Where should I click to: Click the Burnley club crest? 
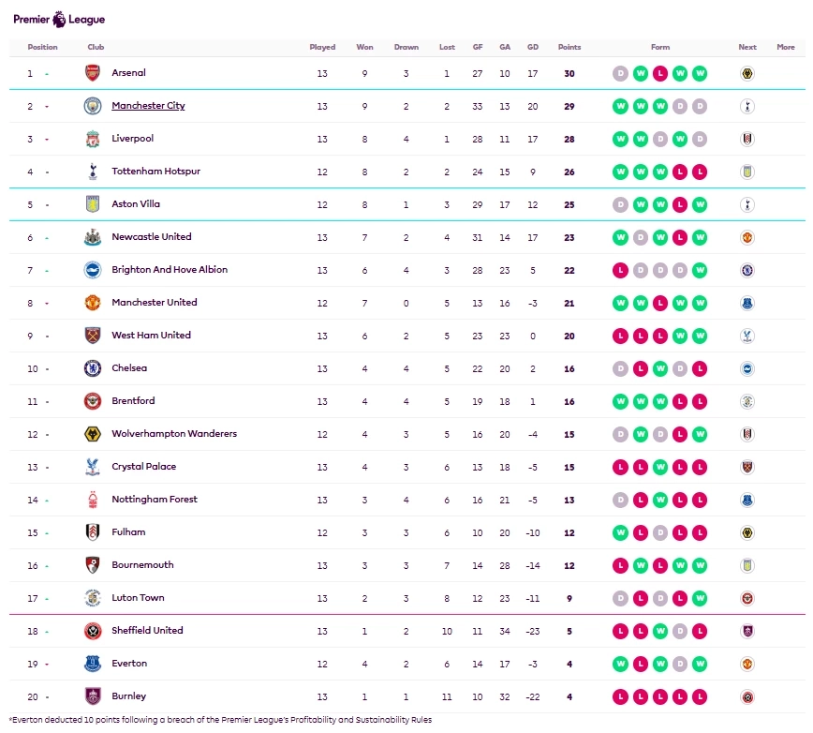(92, 696)
